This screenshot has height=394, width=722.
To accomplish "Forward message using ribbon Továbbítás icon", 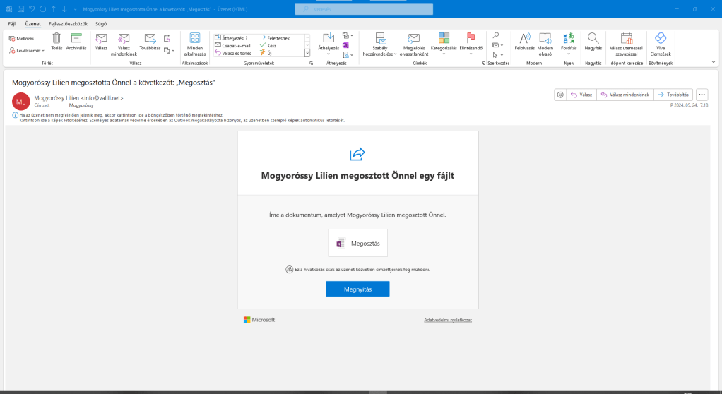I will [150, 39].
